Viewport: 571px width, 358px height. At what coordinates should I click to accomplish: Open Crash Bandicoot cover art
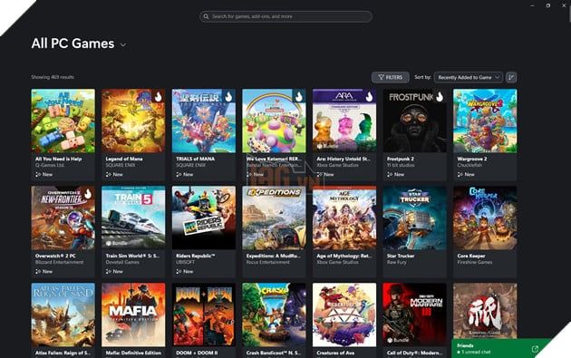[x=274, y=314]
